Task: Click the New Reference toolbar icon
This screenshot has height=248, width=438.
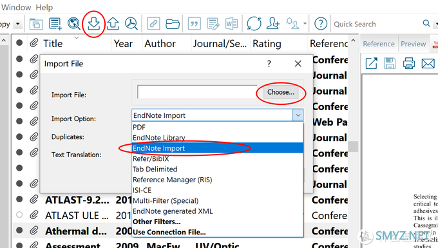Action: click(55, 24)
